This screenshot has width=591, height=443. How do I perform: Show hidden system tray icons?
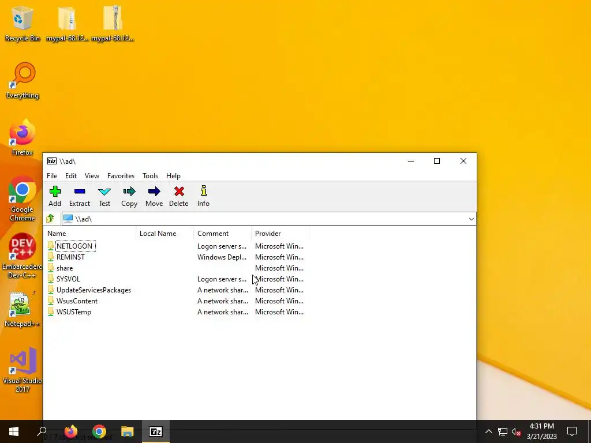click(488, 431)
